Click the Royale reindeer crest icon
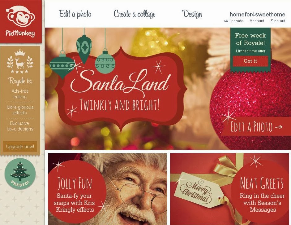The width and height of the screenshot is (291, 225). (20, 61)
